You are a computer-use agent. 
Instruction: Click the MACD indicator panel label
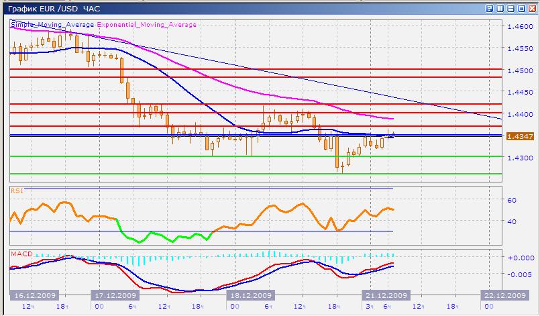point(19,254)
